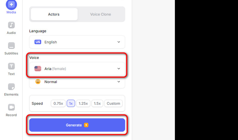The height and width of the screenshot is (140, 238).
Task: Open the Subtitles sidebar icon
Action: (11, 46)
